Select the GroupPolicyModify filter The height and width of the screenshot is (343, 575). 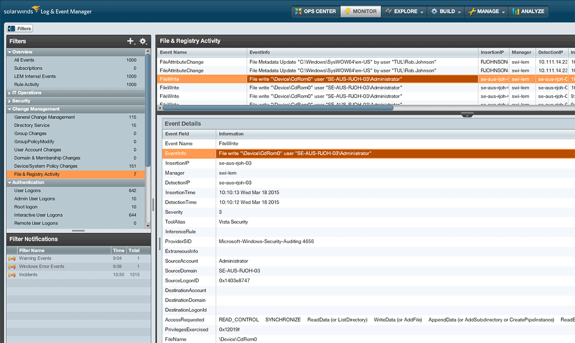coord(76,142)
